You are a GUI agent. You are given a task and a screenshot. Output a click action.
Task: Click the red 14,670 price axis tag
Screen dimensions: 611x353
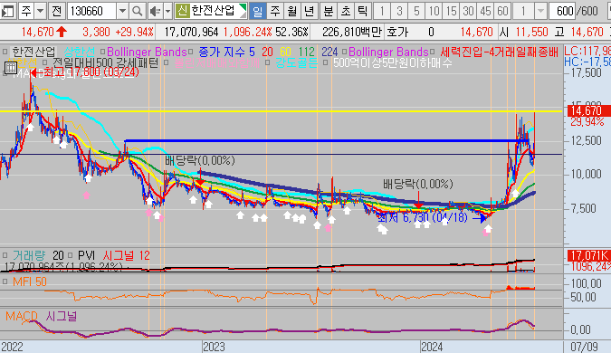coord(588,110)
